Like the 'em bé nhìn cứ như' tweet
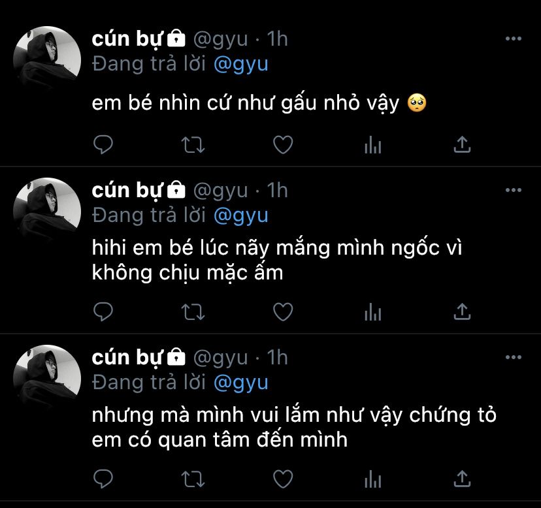 pyautogui.click(x=283, y=144)
